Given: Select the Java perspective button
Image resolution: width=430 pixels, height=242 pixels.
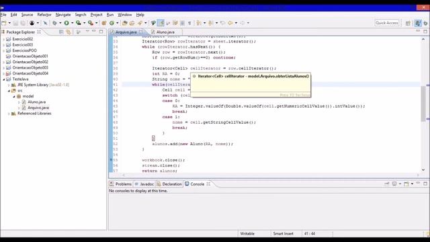Looking at the screenshot, I should click(x=418, y=23).
